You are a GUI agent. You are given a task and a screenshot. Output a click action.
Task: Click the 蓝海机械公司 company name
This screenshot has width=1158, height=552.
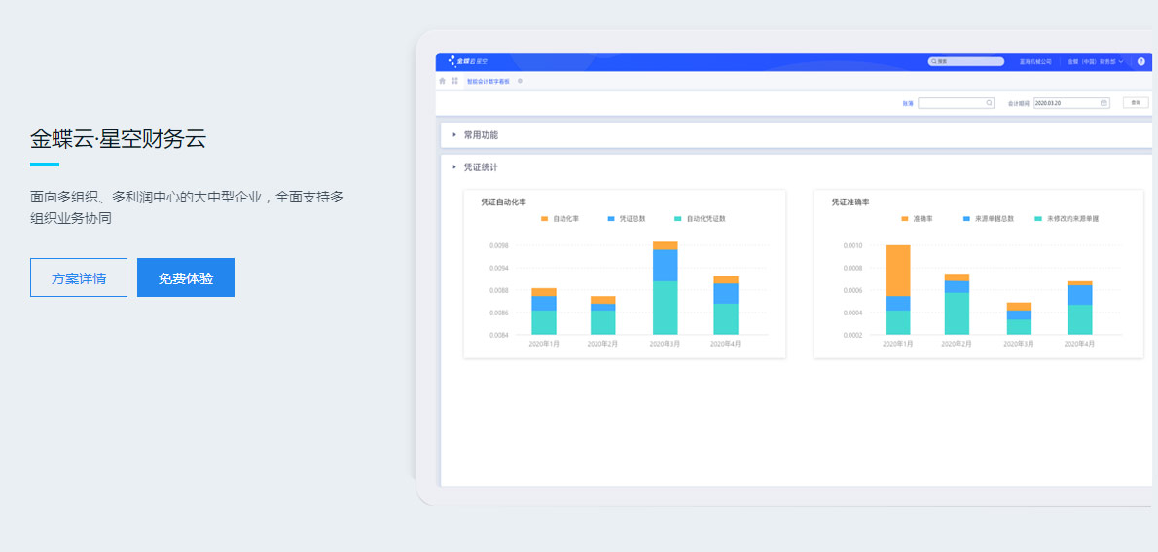coord(1035,62)
